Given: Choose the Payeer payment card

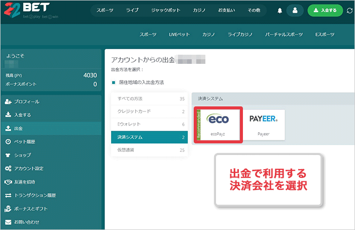Looking at the screenshot, I should coord(264,125).
